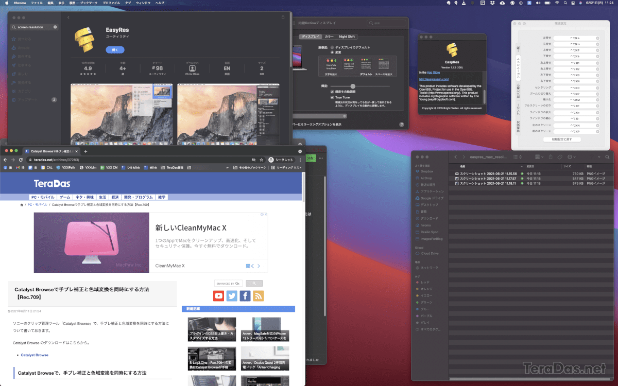The height and width of the screenshot is (386, 618).
Task: Bookmark this page with the star icon
Action: 262,160
